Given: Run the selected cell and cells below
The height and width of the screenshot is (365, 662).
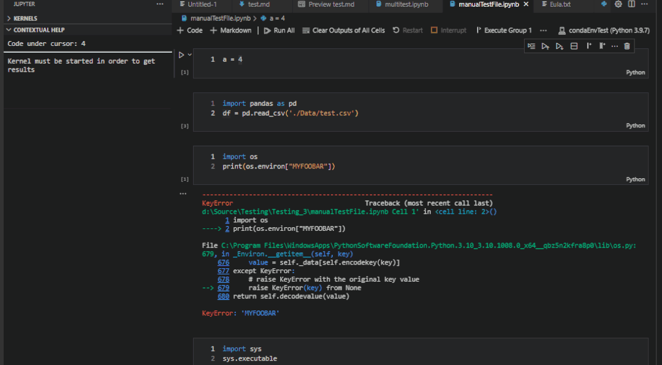Looking at the screenshot, I should (560, 45).
